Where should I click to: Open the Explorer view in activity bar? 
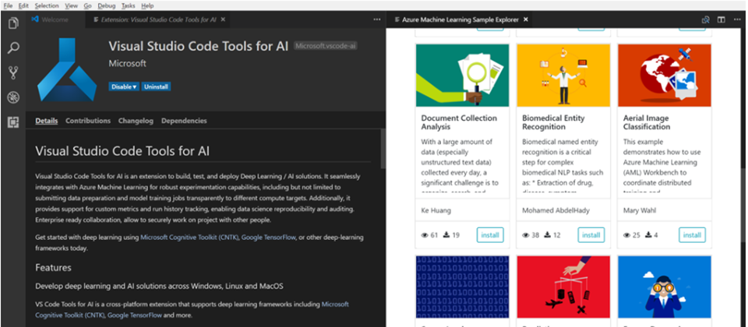tap(13, 23)
